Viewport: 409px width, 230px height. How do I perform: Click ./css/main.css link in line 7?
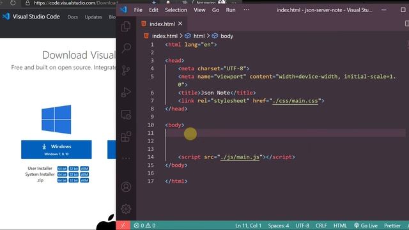tap(295, 101)
